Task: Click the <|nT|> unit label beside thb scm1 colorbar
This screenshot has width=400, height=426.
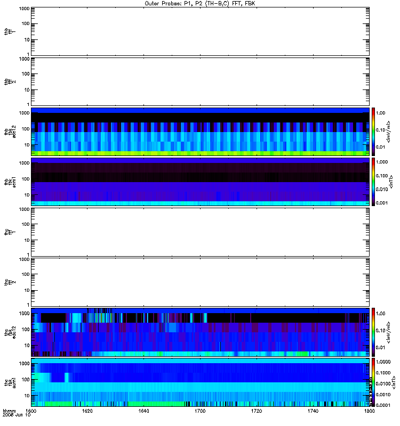Action: click(x=391, y=182)
